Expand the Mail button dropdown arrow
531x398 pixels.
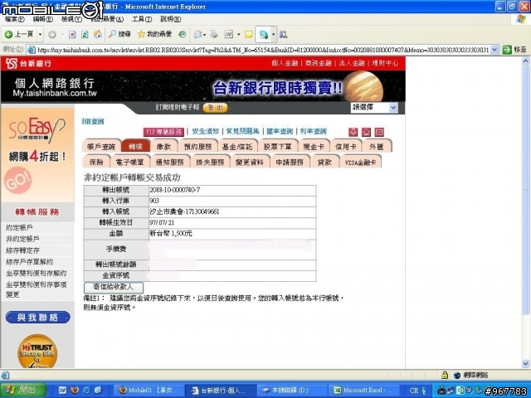click(205, 35)
